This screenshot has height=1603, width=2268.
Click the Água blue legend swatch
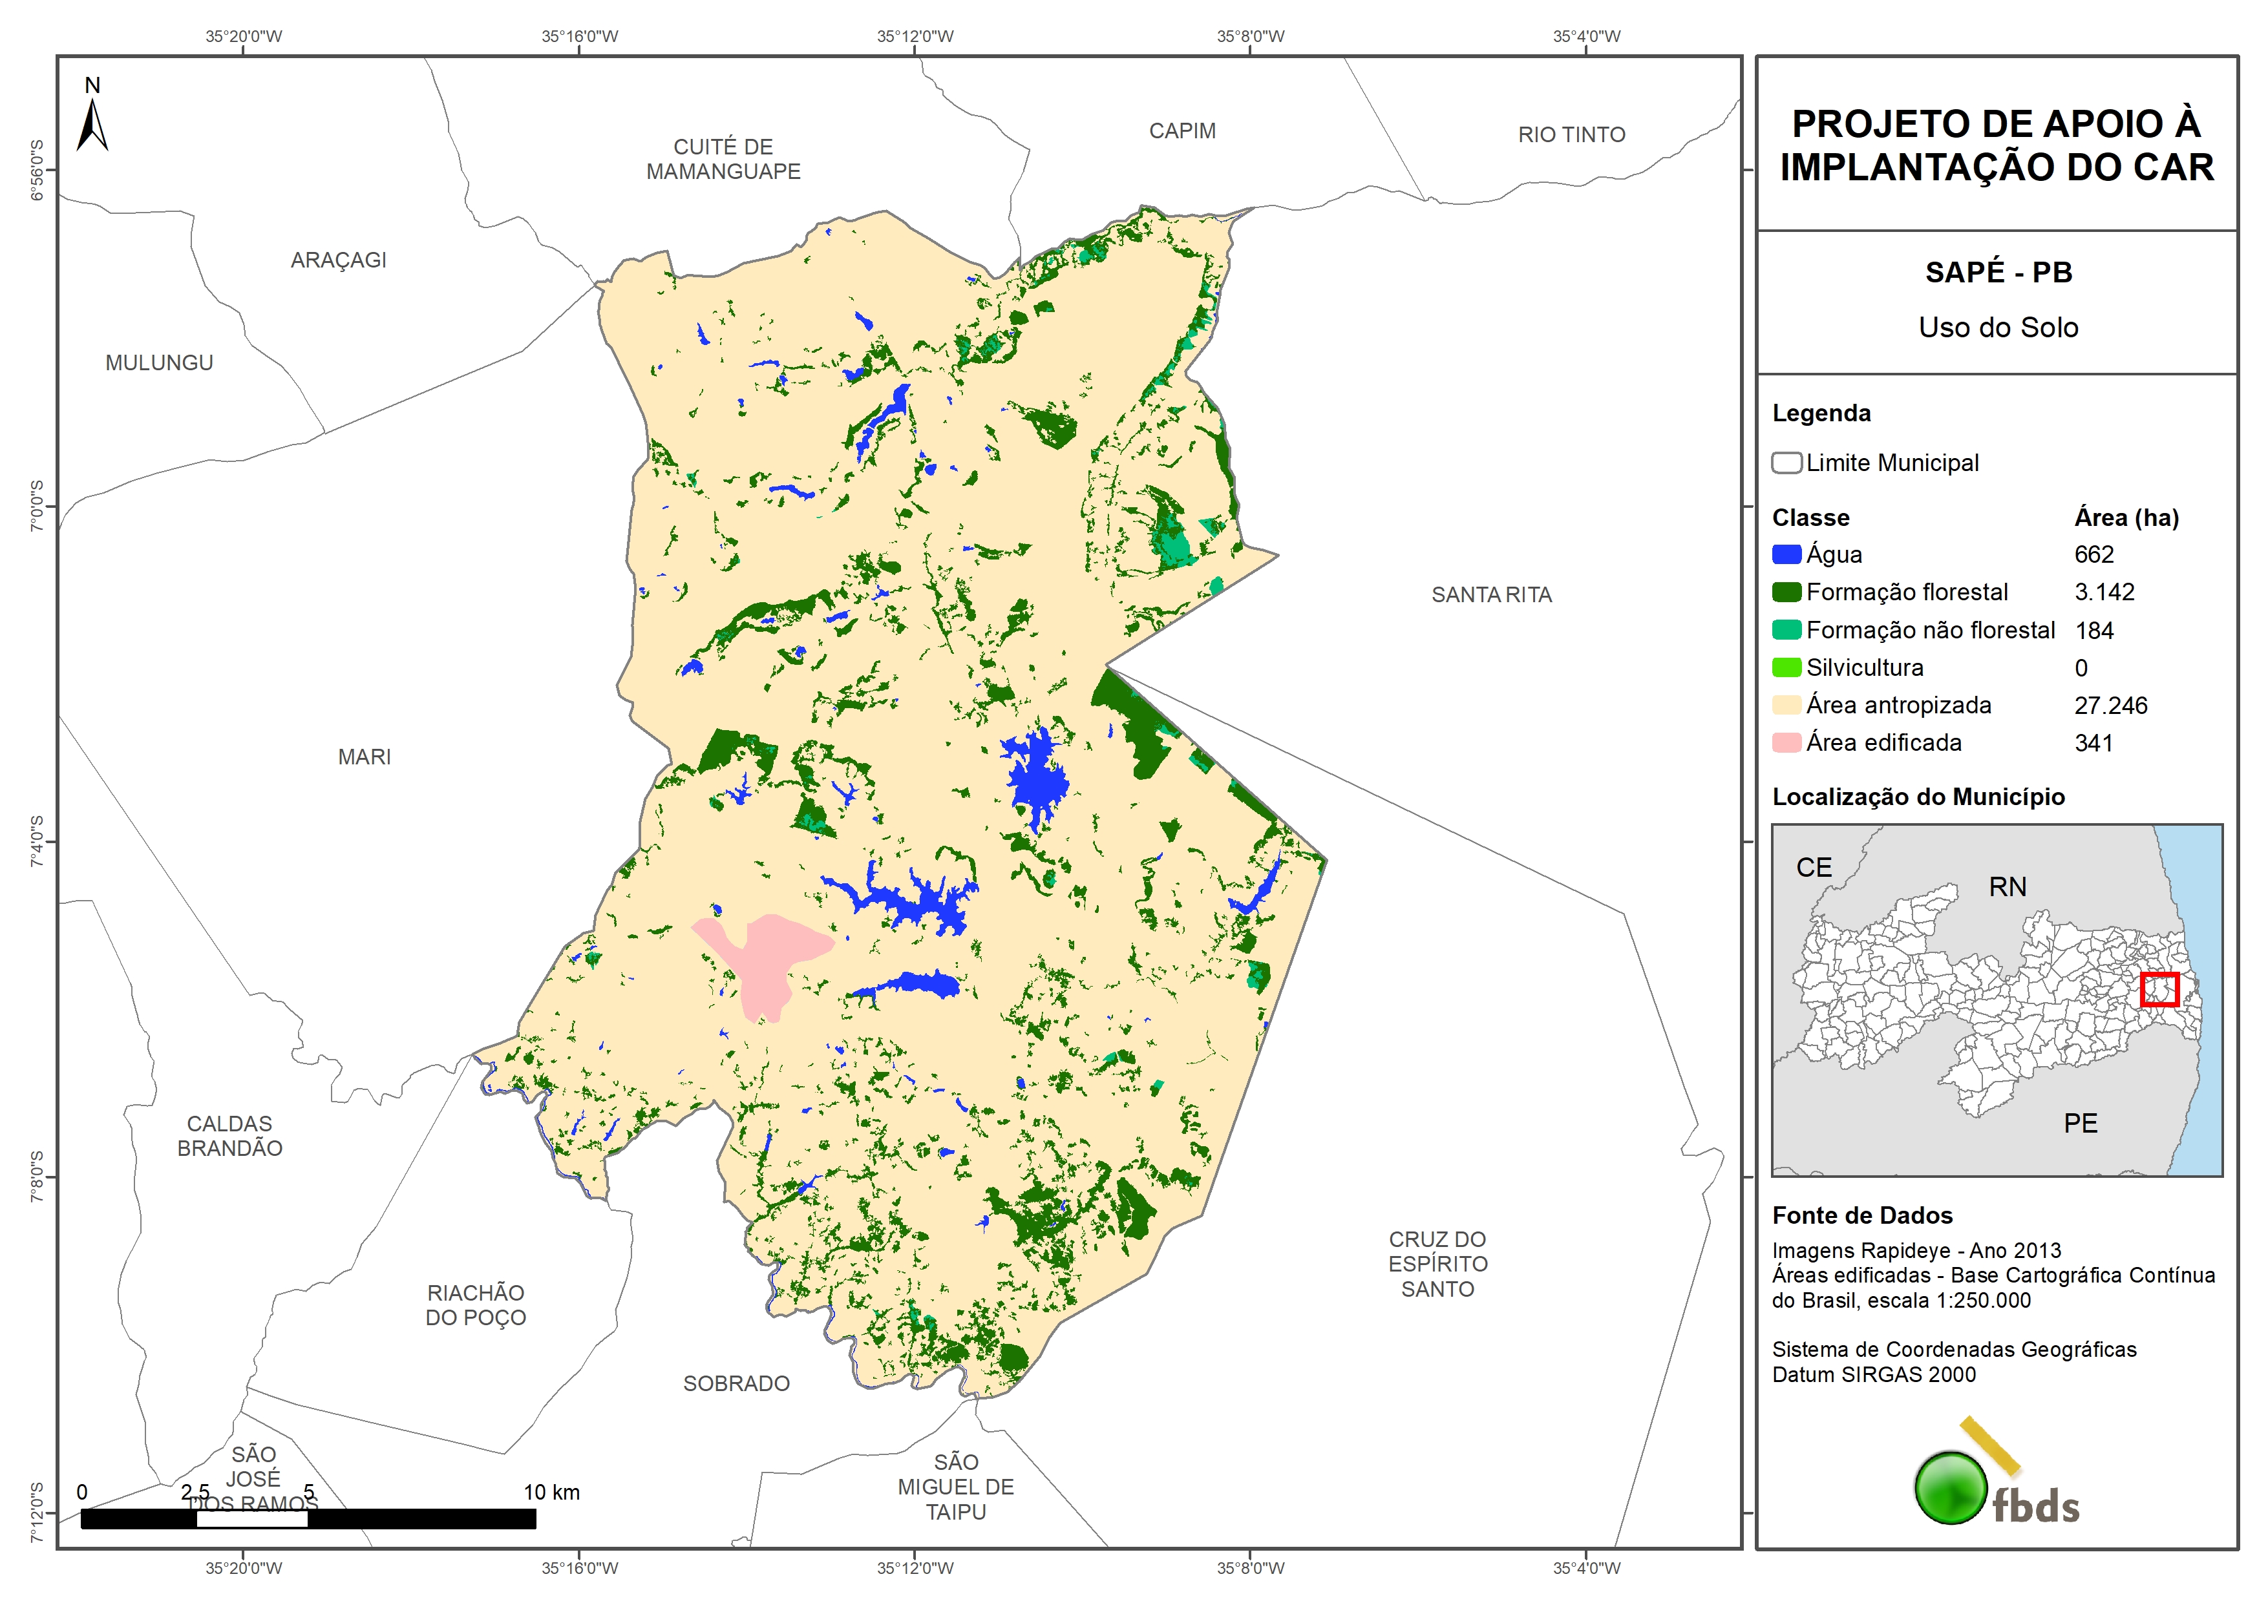click(1786, 555)
